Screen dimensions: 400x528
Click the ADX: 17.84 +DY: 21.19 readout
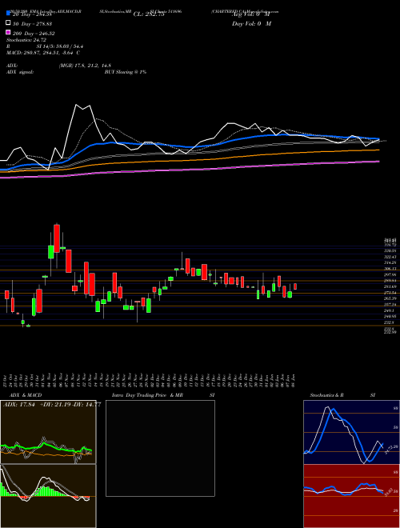[x=52, y=405]
